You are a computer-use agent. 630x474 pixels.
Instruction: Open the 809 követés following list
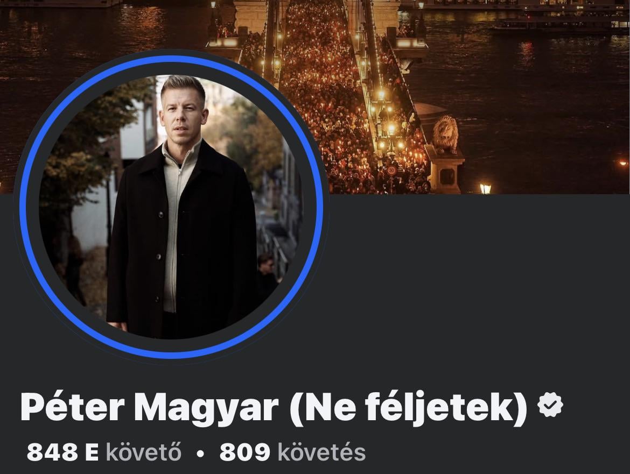point(292,452)
